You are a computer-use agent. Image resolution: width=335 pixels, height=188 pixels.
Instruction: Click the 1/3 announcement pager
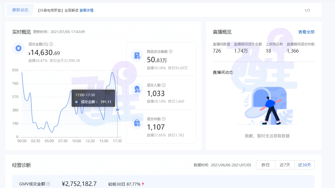tap(307, 10)
